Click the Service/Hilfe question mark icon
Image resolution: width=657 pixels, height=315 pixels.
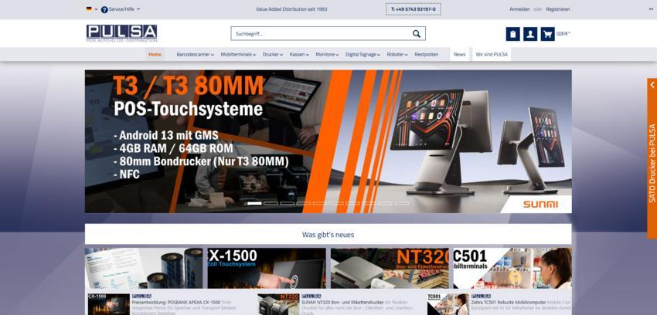click(104, 9)
